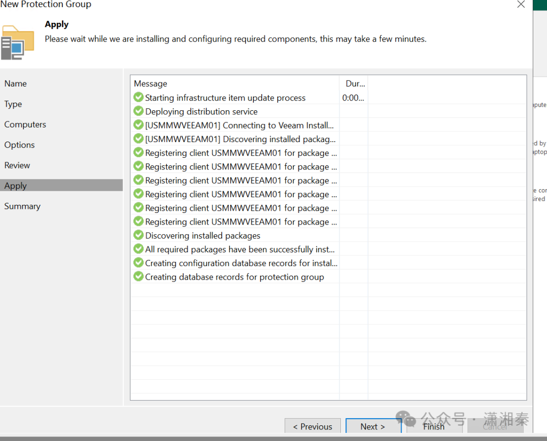Click the icon beside "[USMMWVEEAM01] Discovering installed packag..."

(x=138, y=139)
